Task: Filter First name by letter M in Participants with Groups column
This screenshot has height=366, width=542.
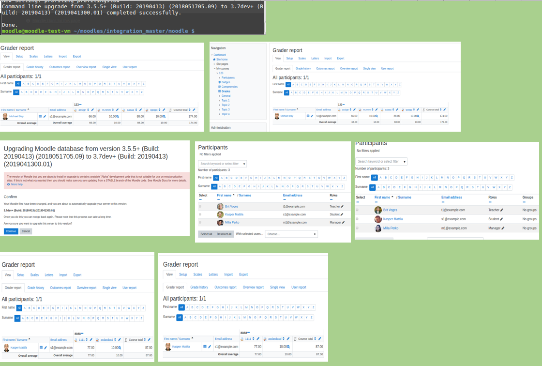Action: tap(442, 178)
